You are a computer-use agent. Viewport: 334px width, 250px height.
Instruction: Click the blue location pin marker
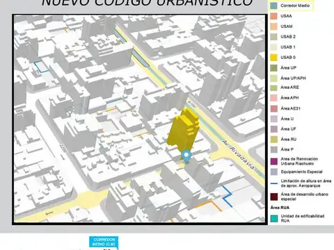pos(186,156)
